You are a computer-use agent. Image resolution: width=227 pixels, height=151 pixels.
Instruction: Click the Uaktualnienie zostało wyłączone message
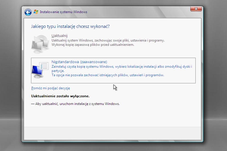[x=60, y=96]
